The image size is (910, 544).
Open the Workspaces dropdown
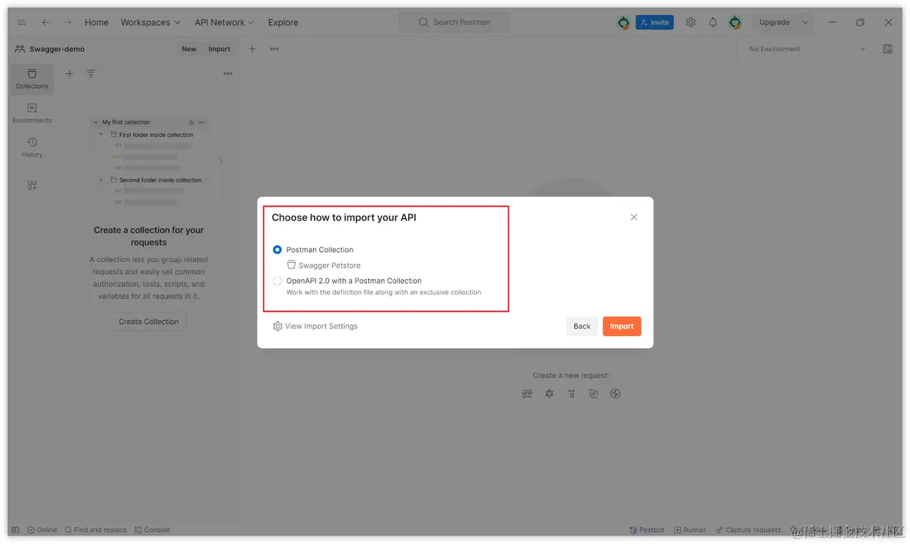tap(151, 23)
